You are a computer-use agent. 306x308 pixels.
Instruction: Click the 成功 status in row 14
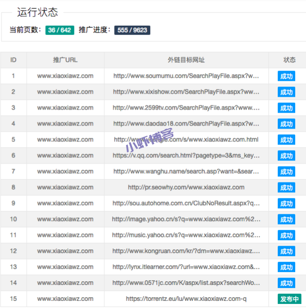(x=286, y=283)
